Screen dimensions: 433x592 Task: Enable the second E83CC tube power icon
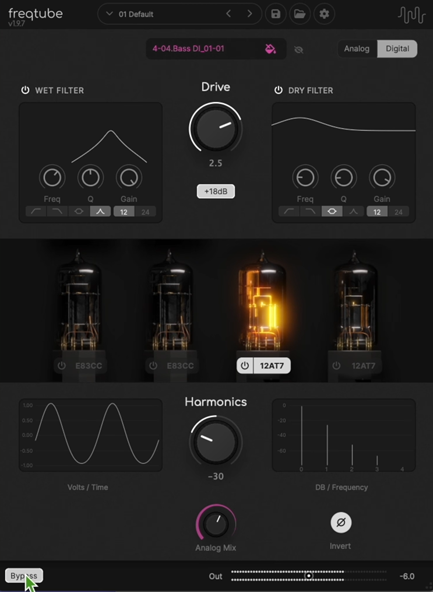point(153,366)
